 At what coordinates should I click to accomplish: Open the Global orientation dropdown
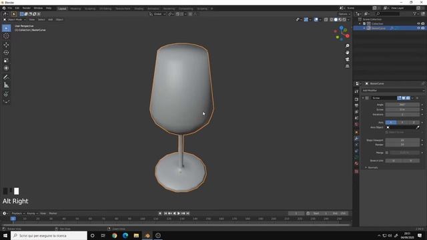click(x=157, y=14)
